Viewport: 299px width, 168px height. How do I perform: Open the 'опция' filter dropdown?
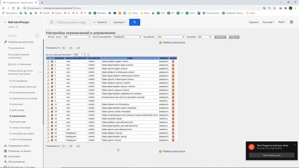coord(77,37)
